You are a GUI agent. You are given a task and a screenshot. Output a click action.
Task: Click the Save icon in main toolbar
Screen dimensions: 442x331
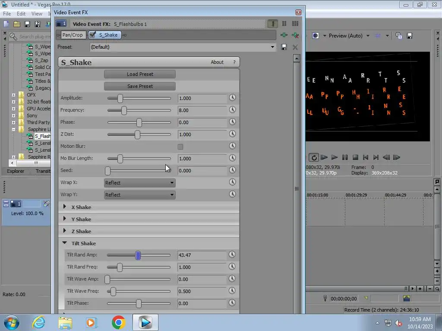[x=27, y=24]
